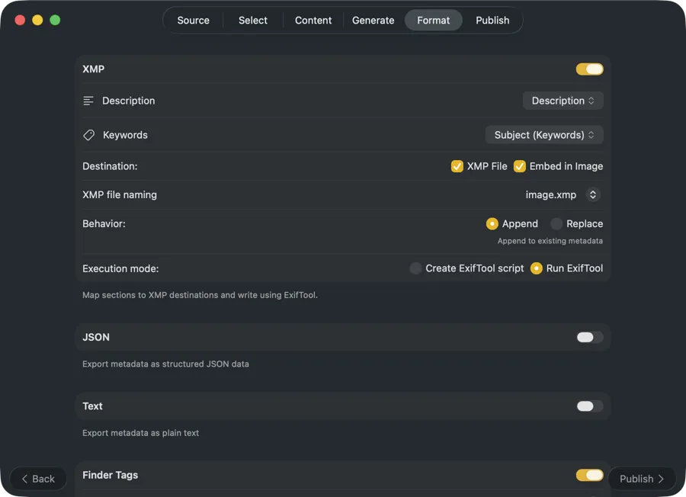The width and height of the screenshot is (686, 497).
Task: Click the Publish button
Action: 641,478
